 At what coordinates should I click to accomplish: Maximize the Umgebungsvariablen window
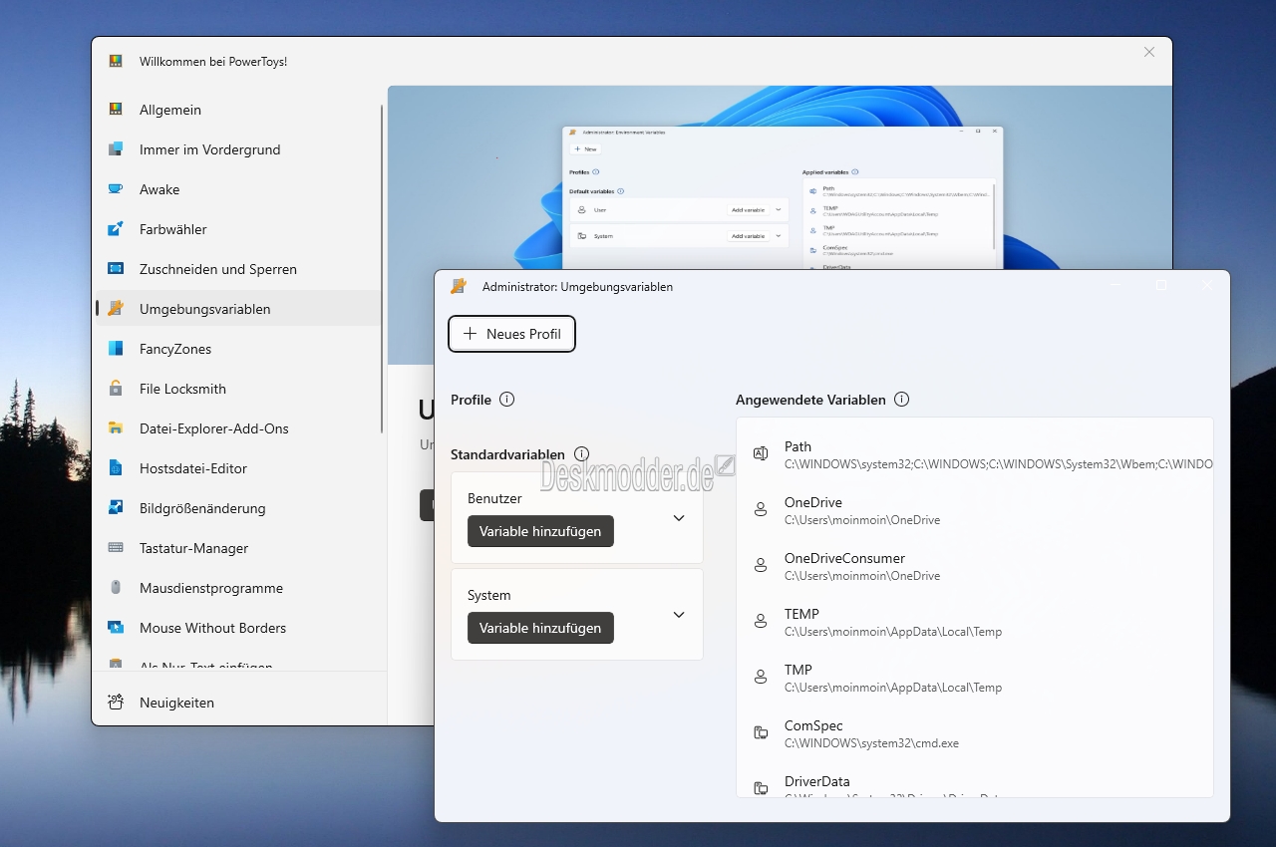tap(1161, 286)
